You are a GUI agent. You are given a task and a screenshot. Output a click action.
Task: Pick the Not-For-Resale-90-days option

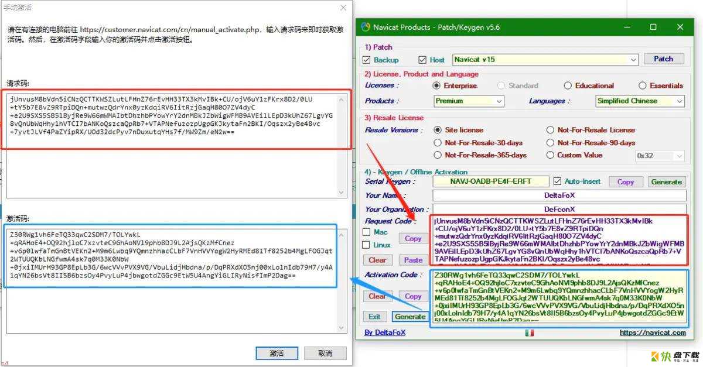point(551,143)
